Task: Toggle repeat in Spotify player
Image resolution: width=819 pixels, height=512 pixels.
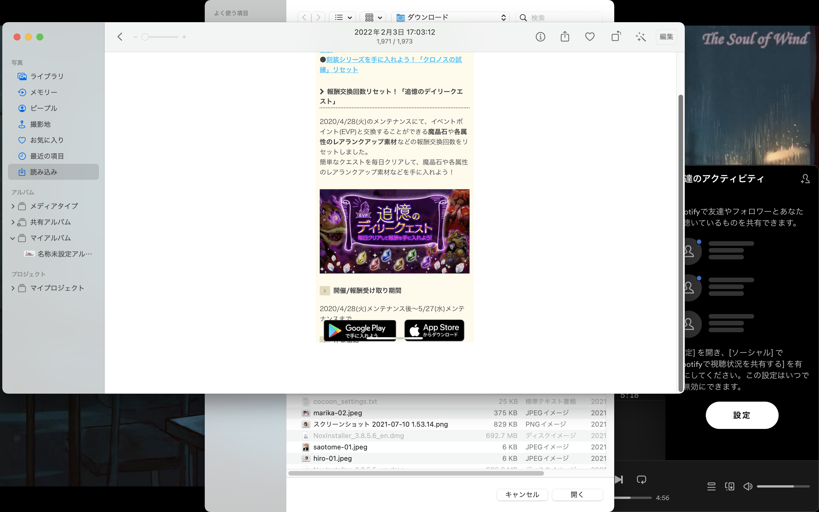Action: pyautogui.click(x=641, y=480)
